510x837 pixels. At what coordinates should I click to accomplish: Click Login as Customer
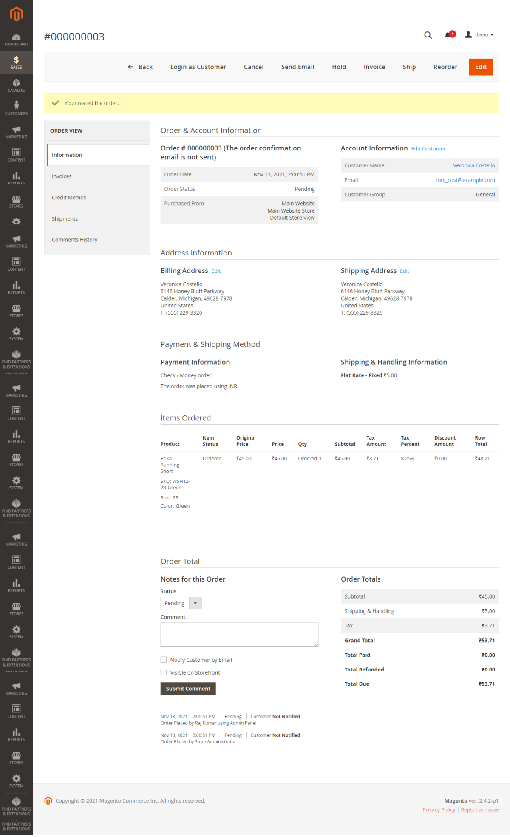point(198,67)
